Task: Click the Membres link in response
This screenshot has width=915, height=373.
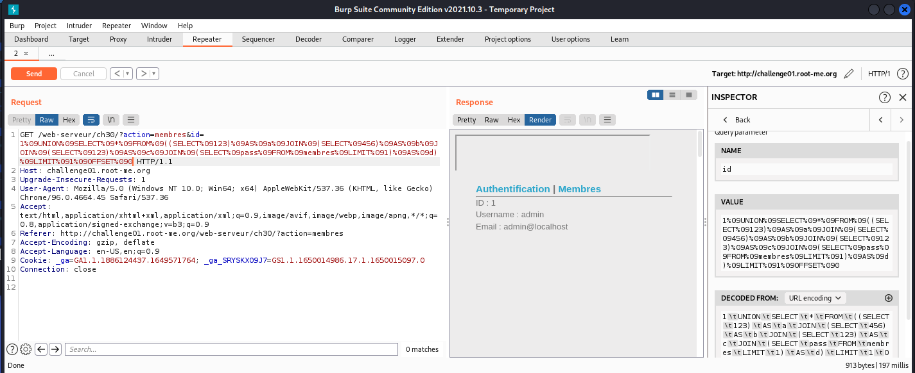Action: 580,189
